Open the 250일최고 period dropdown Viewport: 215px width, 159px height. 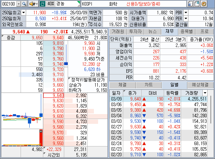(x=24, y=13)
